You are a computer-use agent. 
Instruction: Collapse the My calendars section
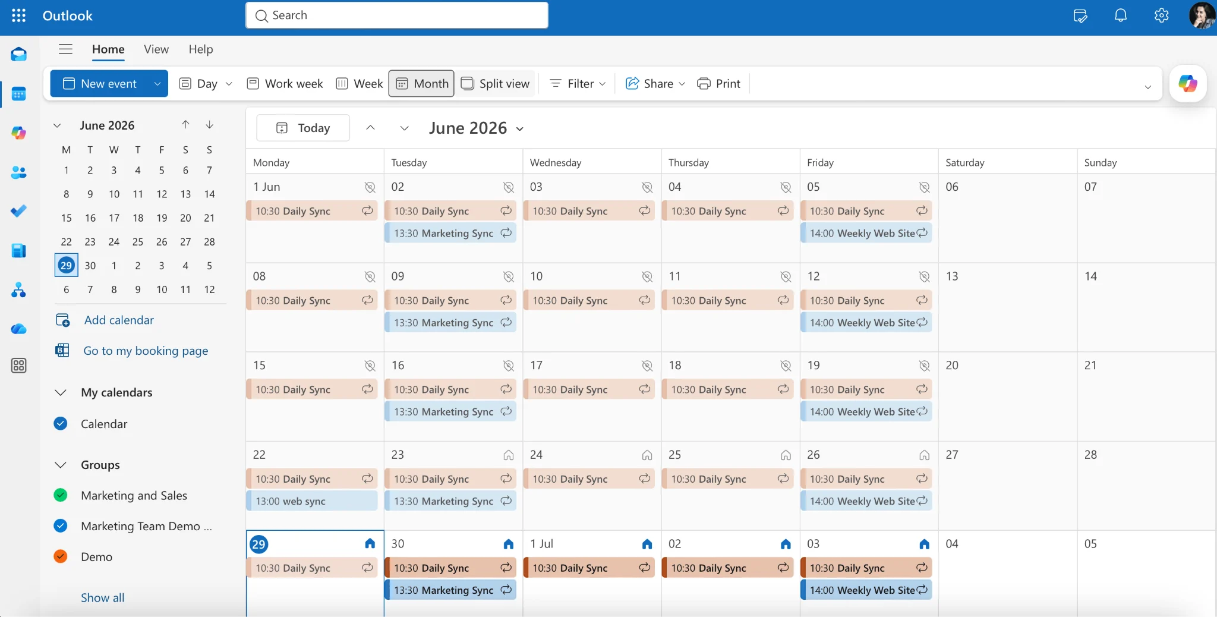(61, 392)
